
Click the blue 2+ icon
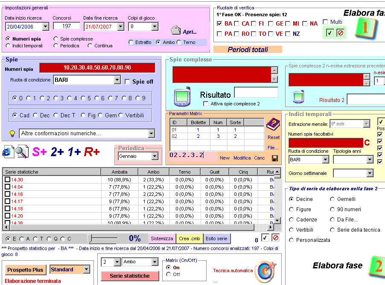pos(57,152)
